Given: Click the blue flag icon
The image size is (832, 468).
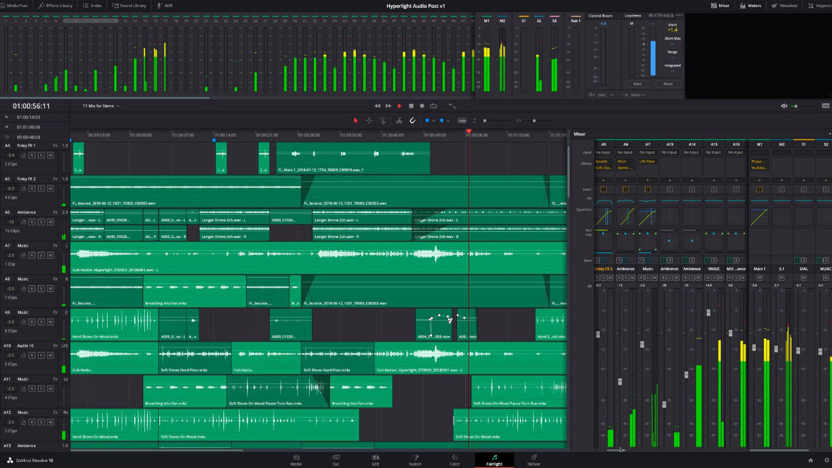Looking at the screenshot, I should point(427,121).
